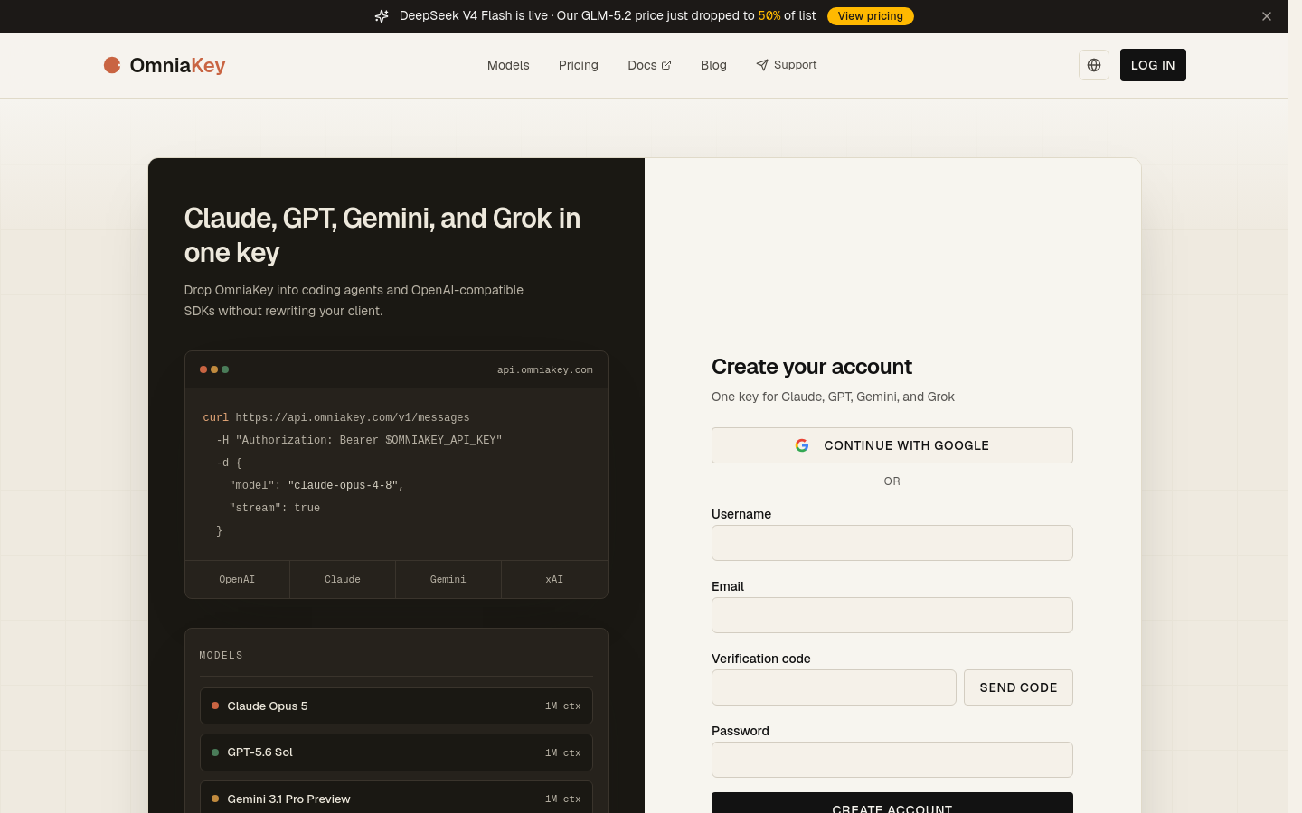Click the curl command line text

click(x=336, y=418)
